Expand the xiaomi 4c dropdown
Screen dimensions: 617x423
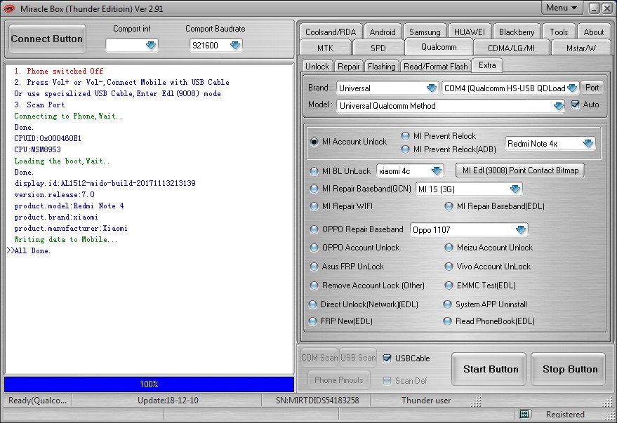tap(437, 170)
